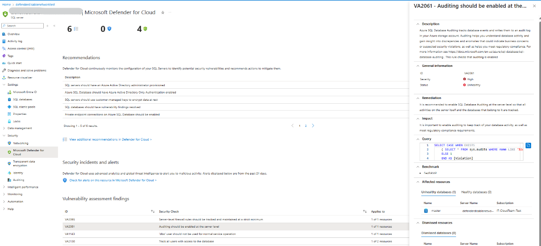Switch to Unhealthy databases (1) tab
541x246 pixels.
click(438, 192)
